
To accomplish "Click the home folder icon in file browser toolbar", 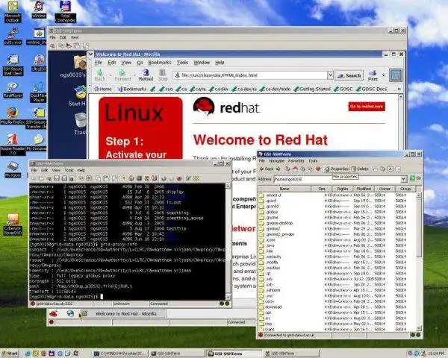I will pos(295,169).
